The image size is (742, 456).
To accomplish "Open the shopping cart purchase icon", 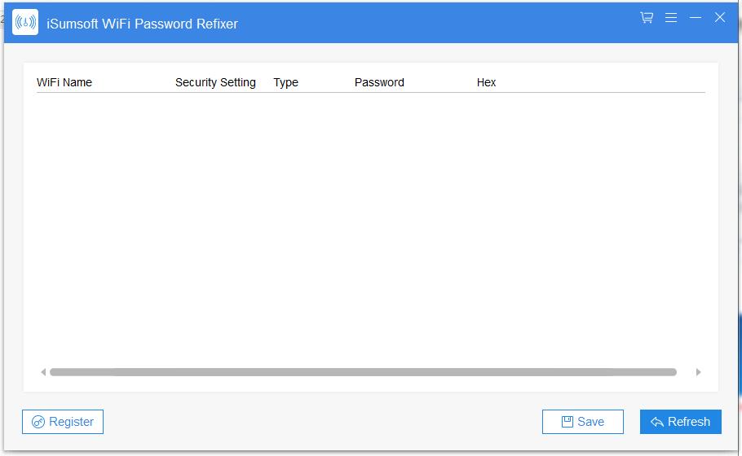I will (x=647, y=17).
